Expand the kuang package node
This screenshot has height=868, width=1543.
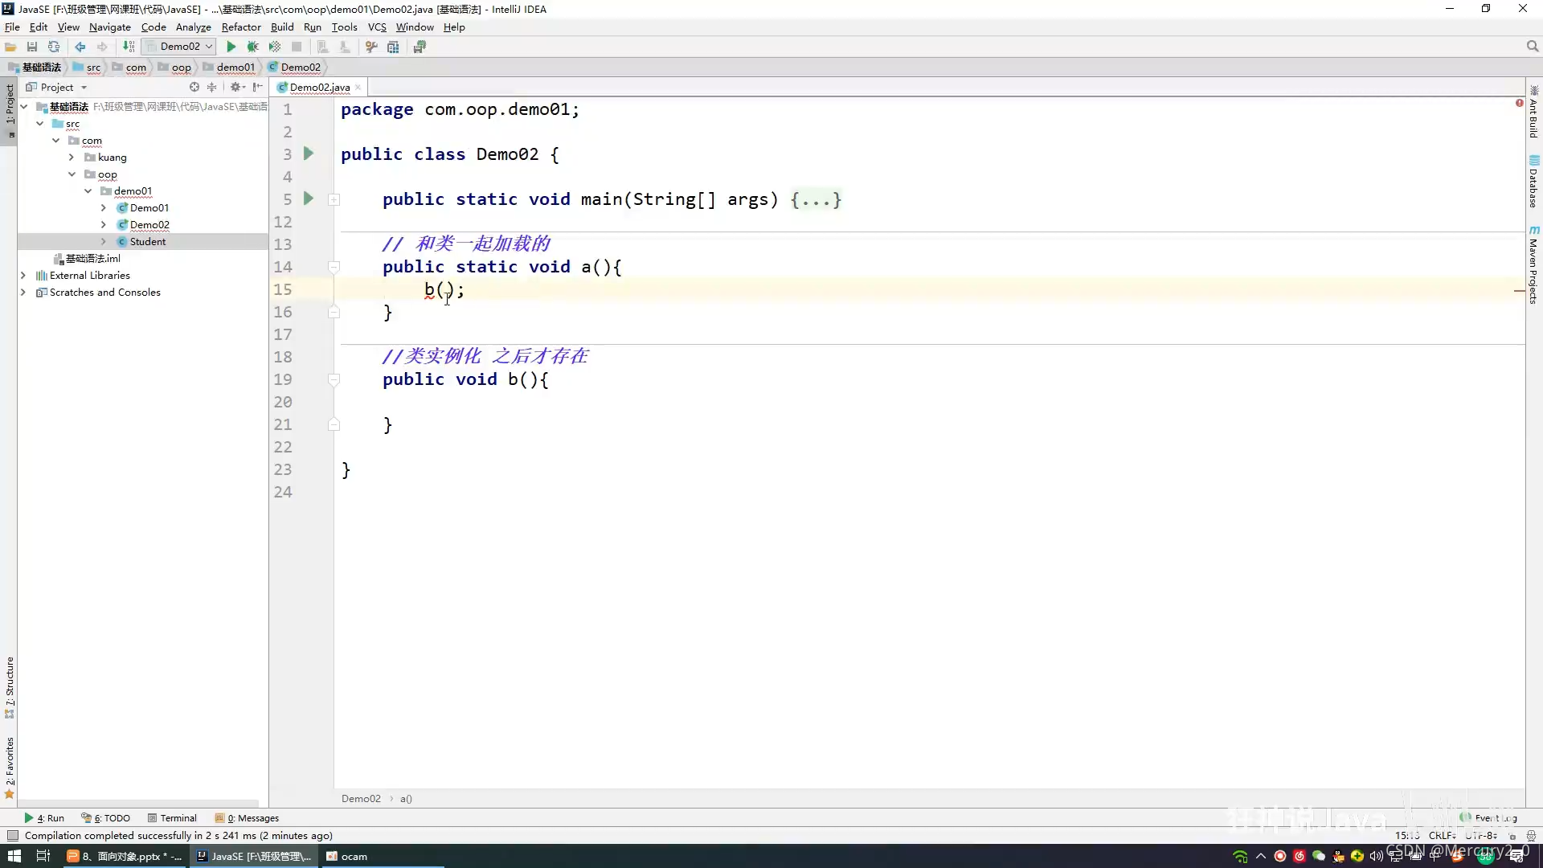pos(72,158)
